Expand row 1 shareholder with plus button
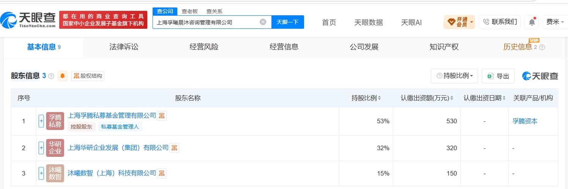The width and height of the screenshot is (568, 189). (x=41, y=121)
